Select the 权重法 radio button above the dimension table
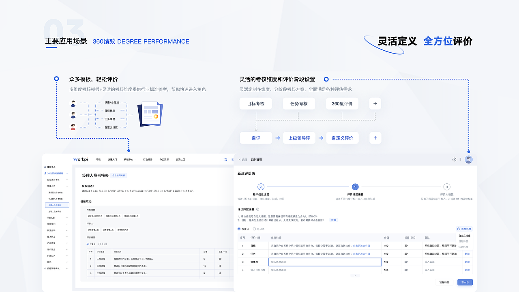 coord(238,229)
